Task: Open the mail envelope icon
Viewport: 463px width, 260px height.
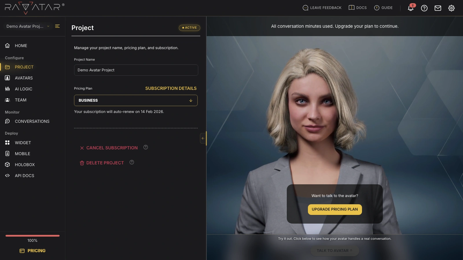Action: pos(438,8)
